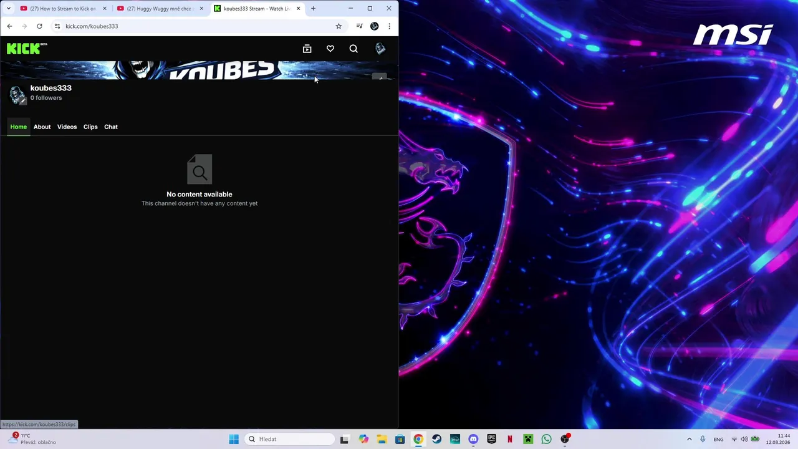Viewport: 798px width, 449px height.
Task: Switch ENG input language indicator
Action: click(x=718, y=439)
